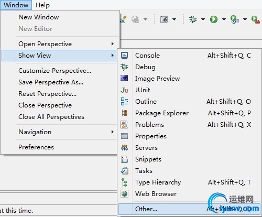The height and width of the screenshot is (217, 262).
Task: Click the globe search toolbar icon
Action: [x=135, y=19]
